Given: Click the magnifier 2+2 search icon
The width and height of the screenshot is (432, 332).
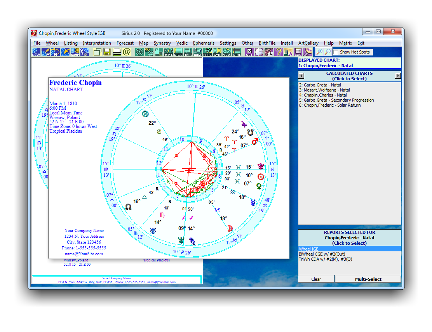Looking at the screenshot, I should [x=308, y=52].
